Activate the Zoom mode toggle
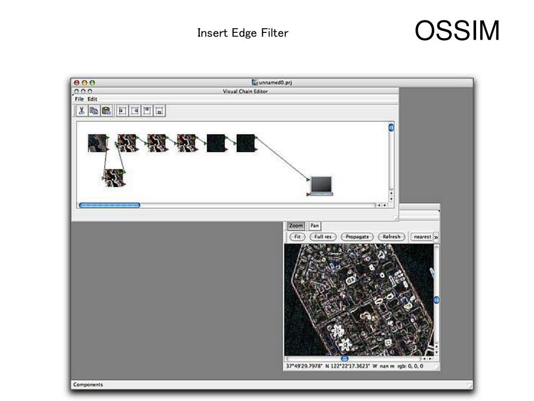The height and width of the screenshot is (401, 534). point(296,226)
